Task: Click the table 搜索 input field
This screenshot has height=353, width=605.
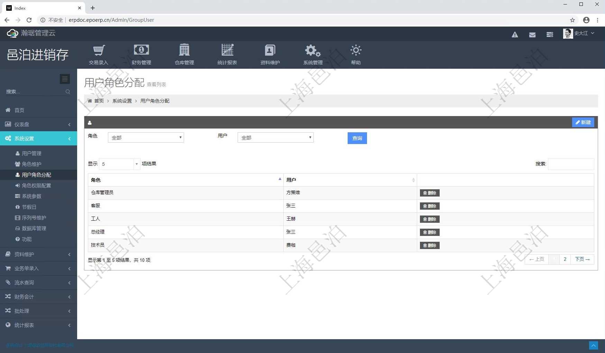Action: coord(571,164)
